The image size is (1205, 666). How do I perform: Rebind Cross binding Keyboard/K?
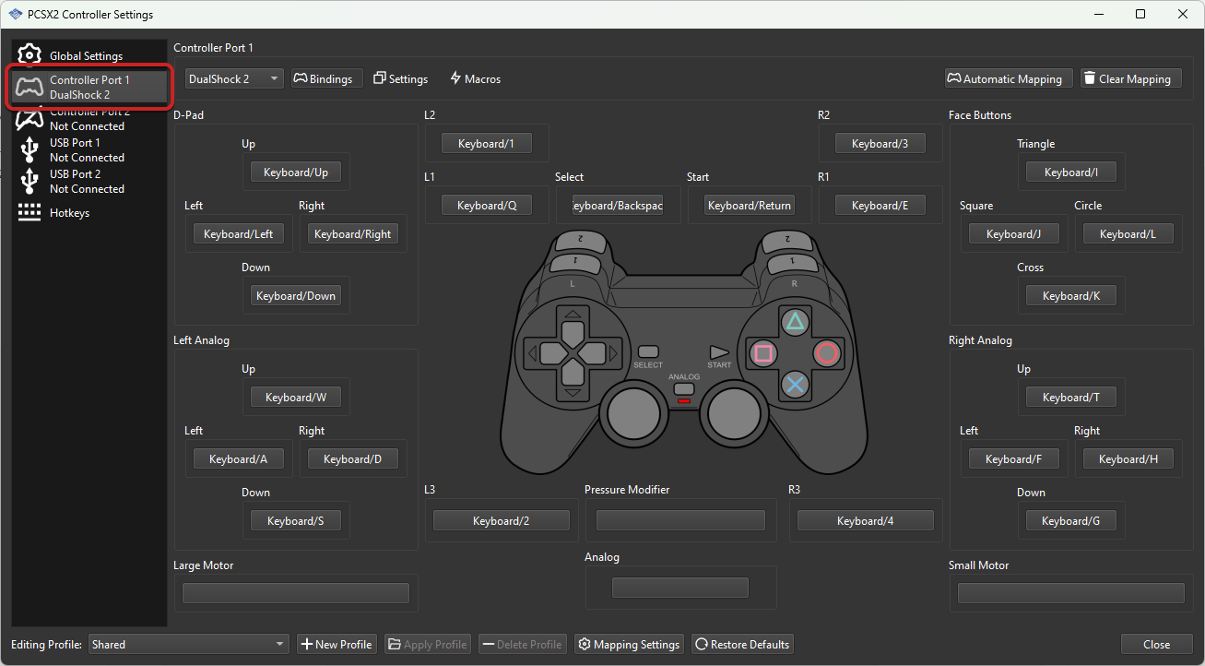tap(1071, 296)
